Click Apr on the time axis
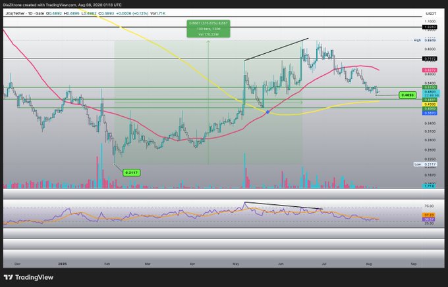Image resolution: width=448 pixels, height=287 pixels. click(192, 264)
